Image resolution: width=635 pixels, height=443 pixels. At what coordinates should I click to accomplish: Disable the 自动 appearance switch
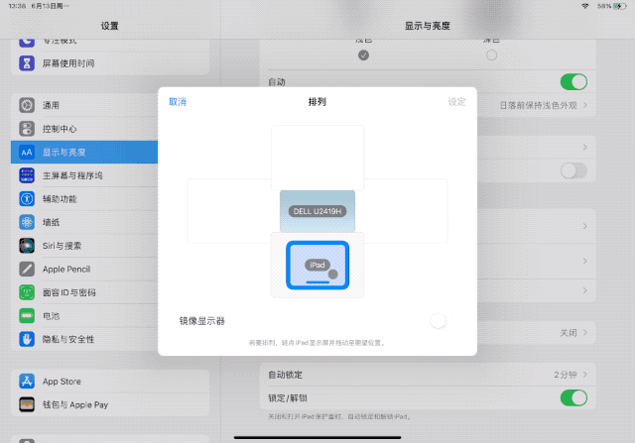click(572, 81)
